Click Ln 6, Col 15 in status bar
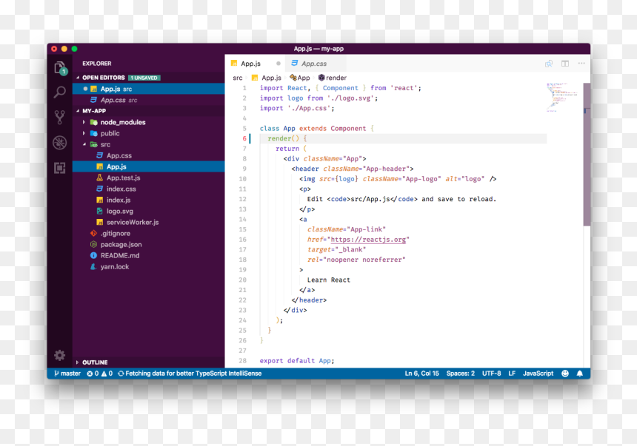637x446 pixels. pyautogui.click(x=421, y=374)
